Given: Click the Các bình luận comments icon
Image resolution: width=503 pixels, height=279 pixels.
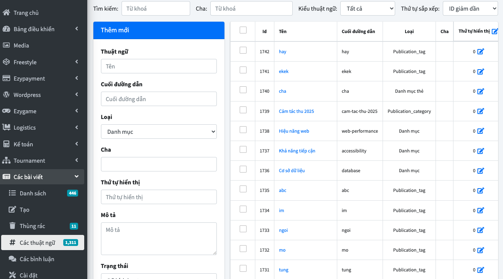Looking at the screenshot, I should (12, 259).
